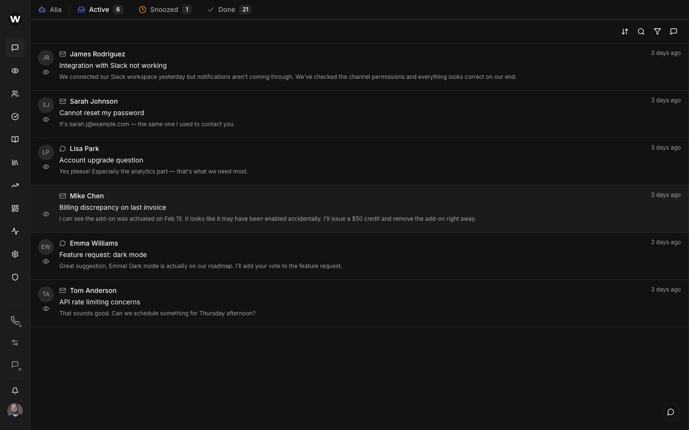The image size is (689, 430).
Task: Open the search icon in toolbar
Action: click(641, 32)
